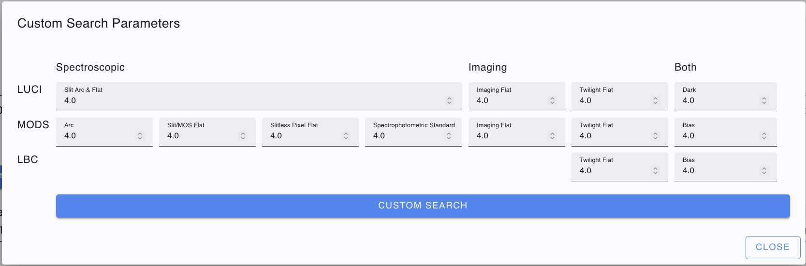This screenshot has width=806, height=266.
Task: Click the Slit/MOS Flat stepper arrows
Action: [x=243, y=136]
